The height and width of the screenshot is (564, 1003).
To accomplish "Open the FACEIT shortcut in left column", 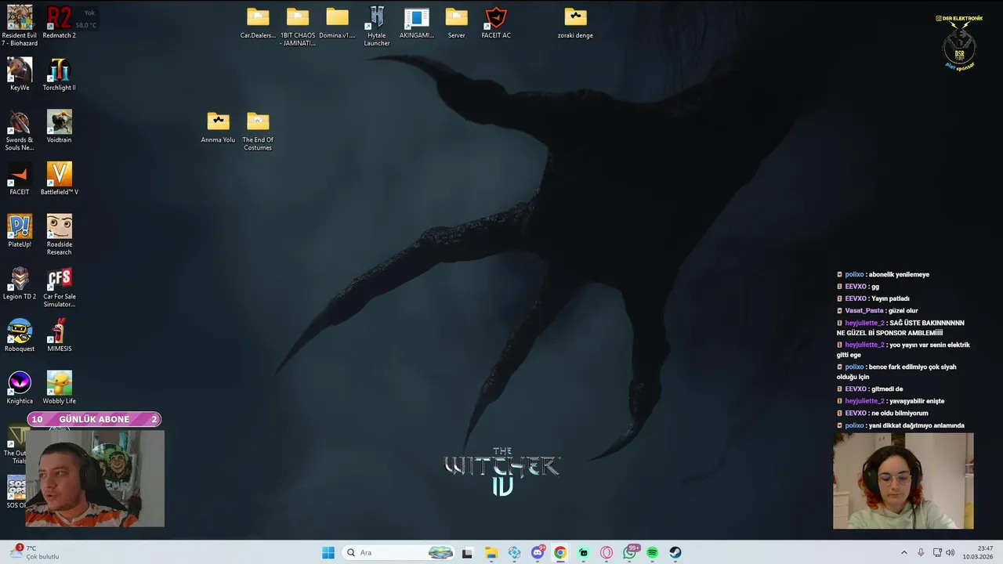I will coord(20,179).
